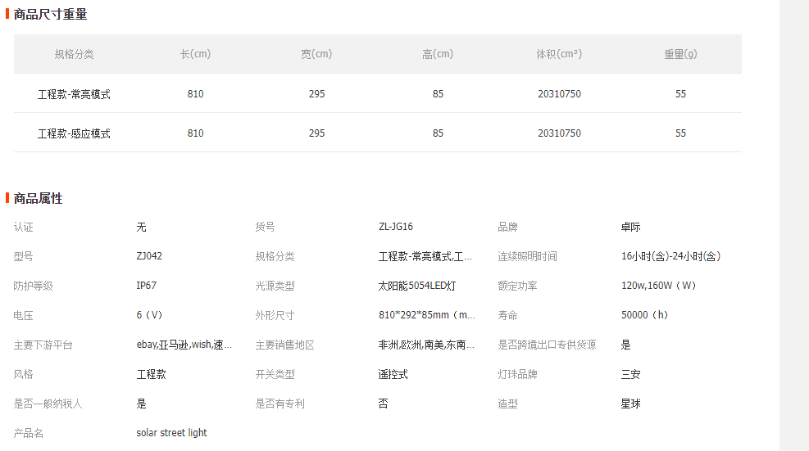This screenshot has width=809, height=451.
Task: Click the 商品尺寸重量 section heading
Action: coord(50,14)
